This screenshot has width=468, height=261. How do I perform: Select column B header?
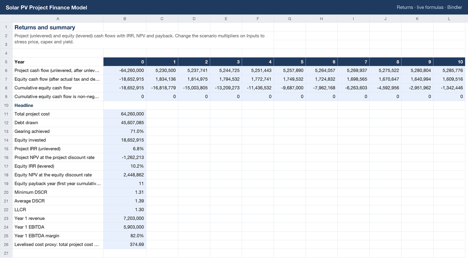coord(125,18)
